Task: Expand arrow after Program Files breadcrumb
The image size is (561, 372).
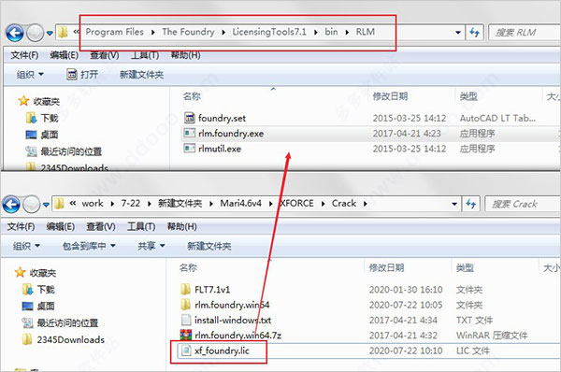Action: (153, 33)
